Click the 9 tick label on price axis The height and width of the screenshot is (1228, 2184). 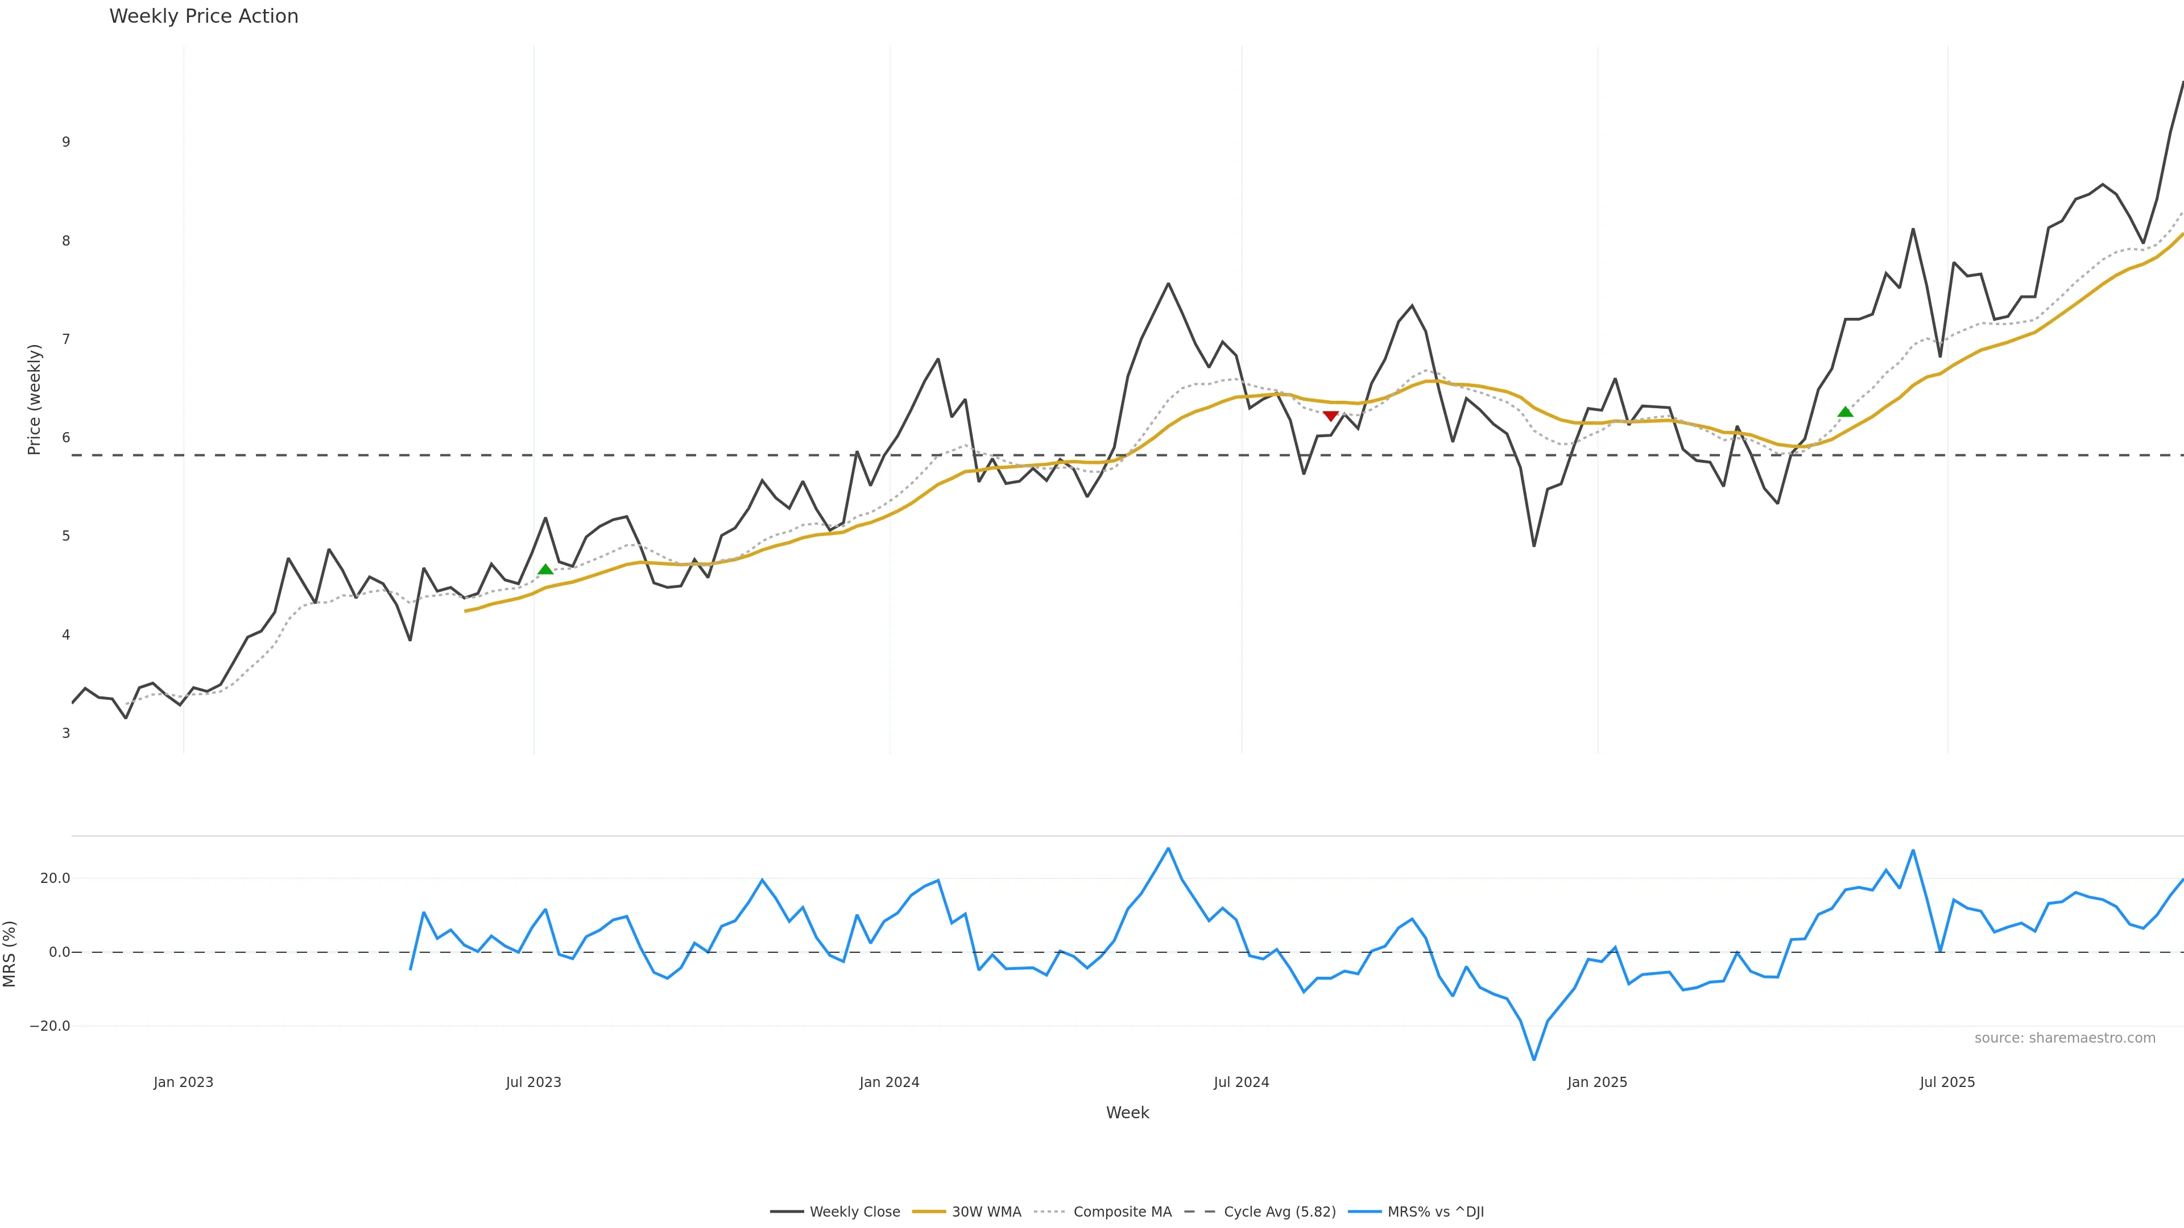(x=66, y=142)
